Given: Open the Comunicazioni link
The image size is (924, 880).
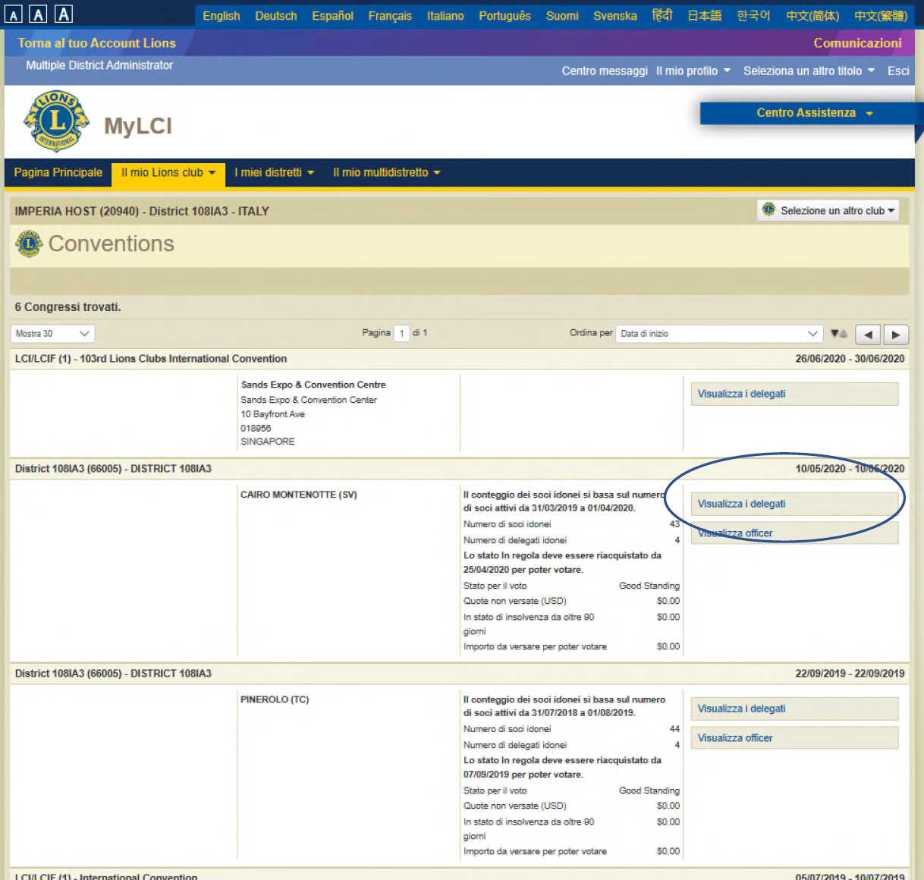Looking at the screenshot, I should click(x=857, y=43).
